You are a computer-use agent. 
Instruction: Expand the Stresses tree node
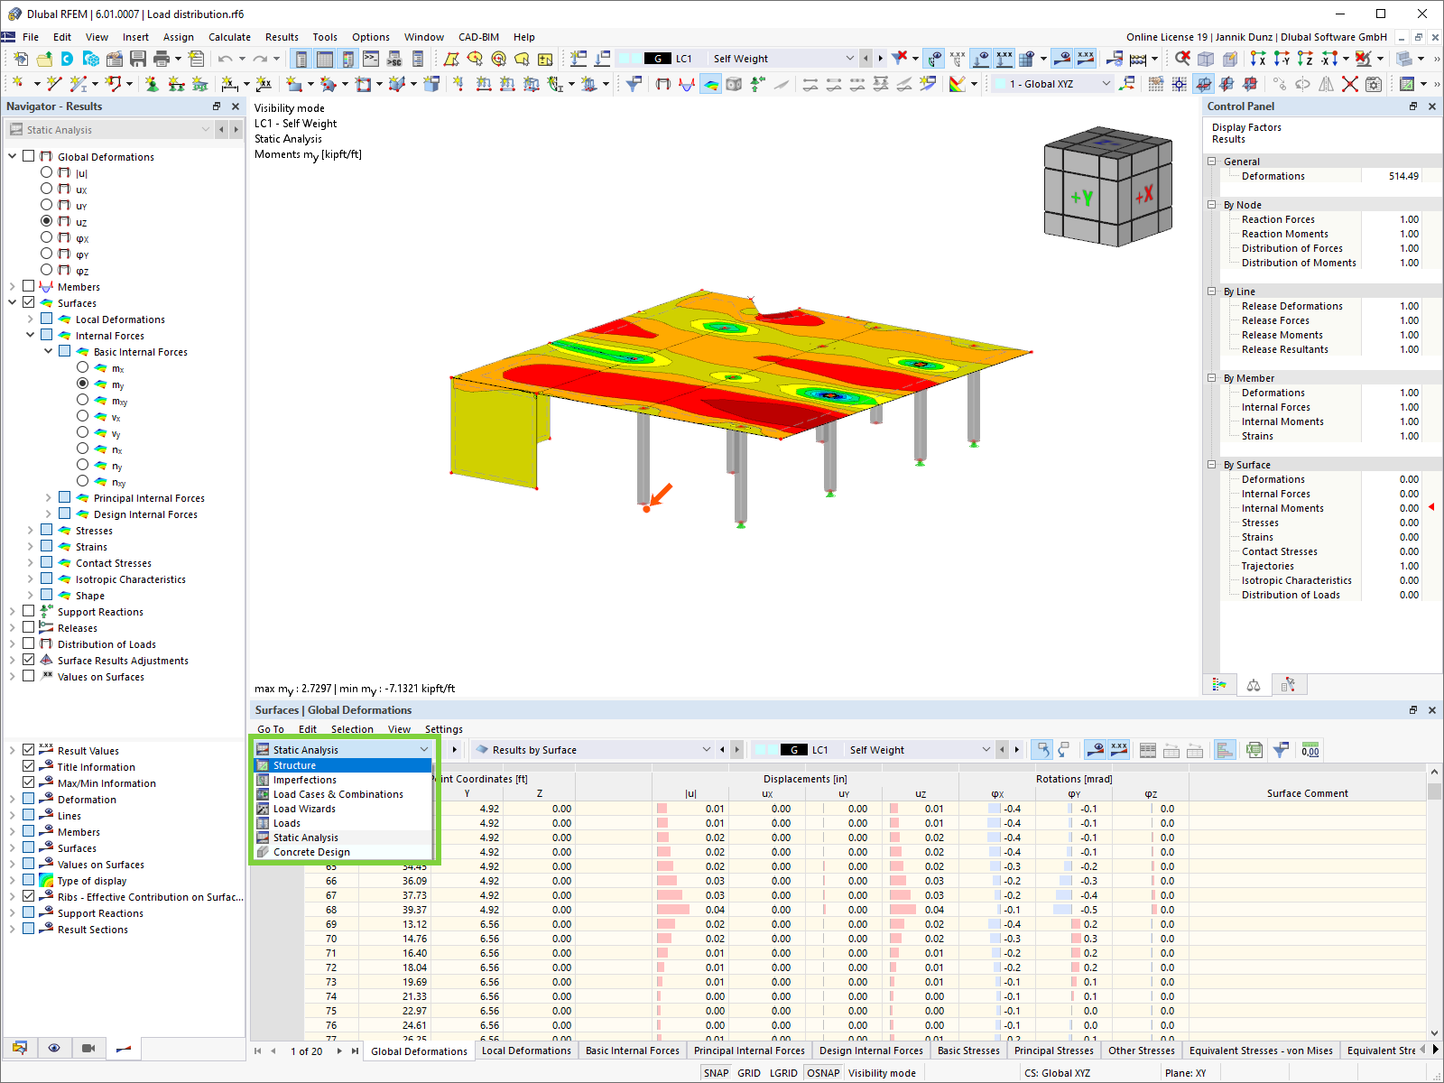(x=30, y=530)
